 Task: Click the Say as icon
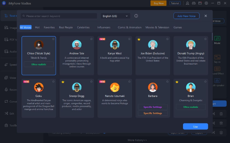(x=217, y=57)
